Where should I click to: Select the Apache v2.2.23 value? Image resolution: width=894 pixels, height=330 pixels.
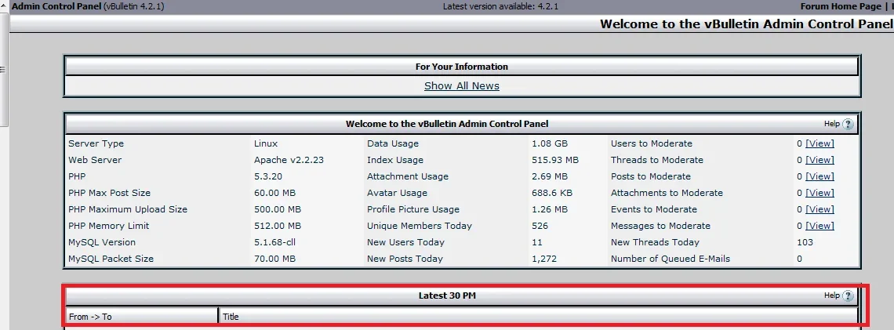(289, 160)
